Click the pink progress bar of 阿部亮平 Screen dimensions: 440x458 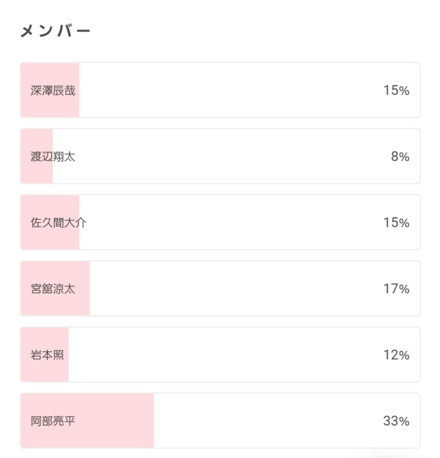(87, 421)
